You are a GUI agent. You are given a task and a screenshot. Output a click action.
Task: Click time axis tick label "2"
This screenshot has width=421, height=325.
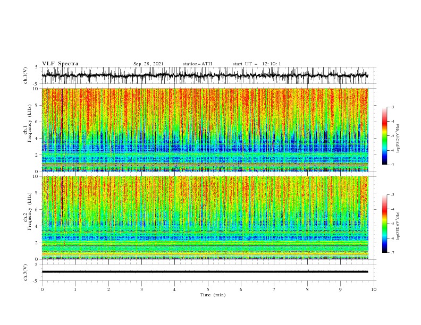click(108, 289)
